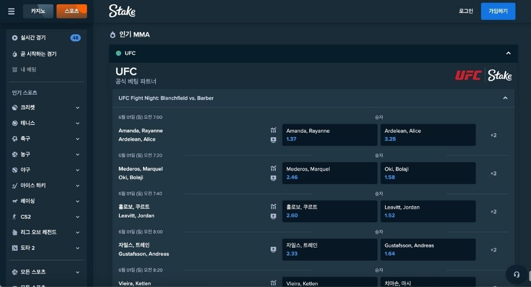
Task: Bet on Mederos, Marquel at 2.46
Action: click(329, 173)
